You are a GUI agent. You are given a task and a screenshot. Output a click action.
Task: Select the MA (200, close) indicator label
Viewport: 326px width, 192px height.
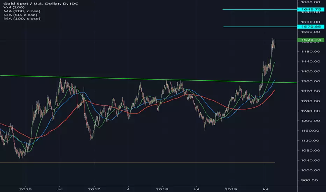22,11
